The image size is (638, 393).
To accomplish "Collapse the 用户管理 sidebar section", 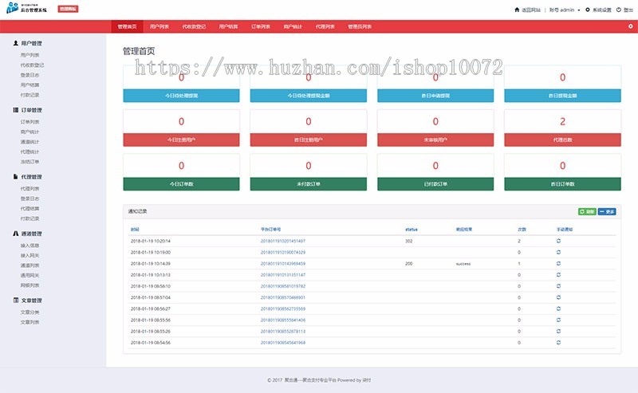I will [x=31, y=43].
